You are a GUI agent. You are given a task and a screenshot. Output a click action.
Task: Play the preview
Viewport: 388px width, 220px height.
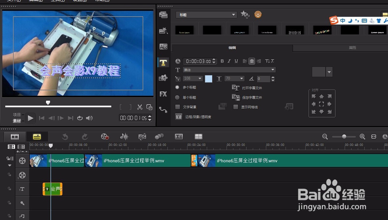[30, 118]
